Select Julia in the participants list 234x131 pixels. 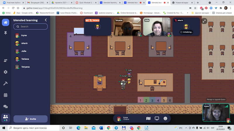point(30,51)
